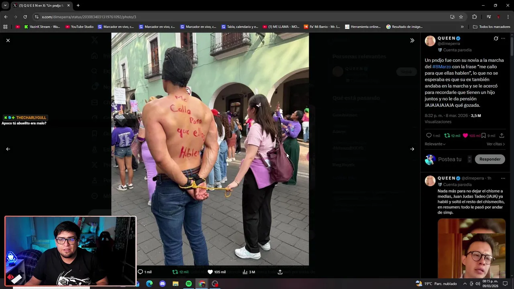The image size is (514, 289).
Task: Reload the current page
Action: [25, 17]
